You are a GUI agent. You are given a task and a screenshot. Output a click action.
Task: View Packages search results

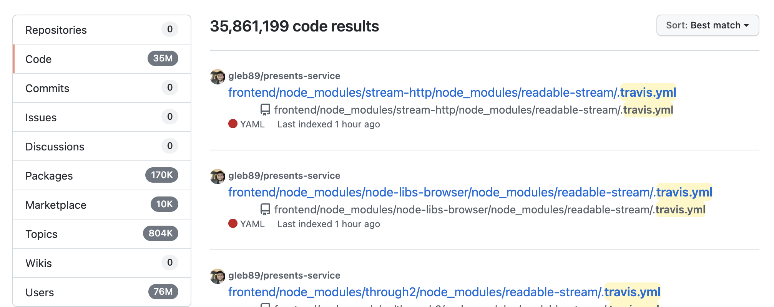point(102,176)
